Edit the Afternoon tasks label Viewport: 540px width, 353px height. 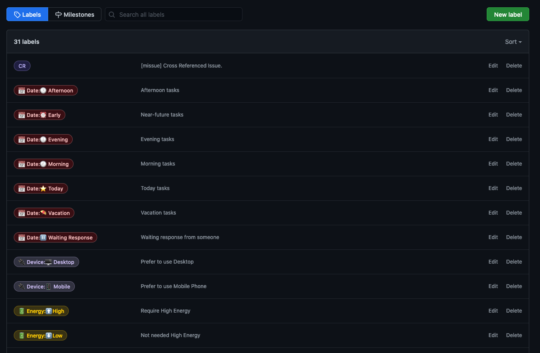tap(493, 90)
